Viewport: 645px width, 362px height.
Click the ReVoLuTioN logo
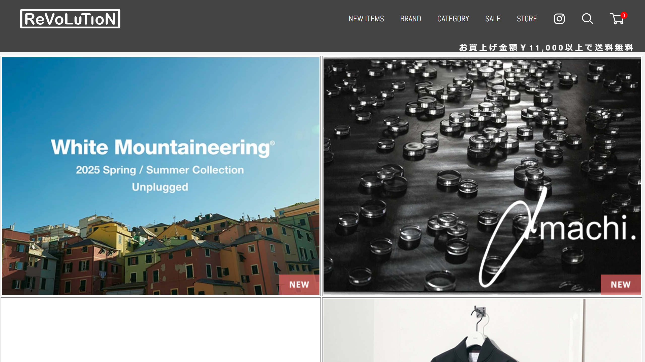[x=70, y=19]
